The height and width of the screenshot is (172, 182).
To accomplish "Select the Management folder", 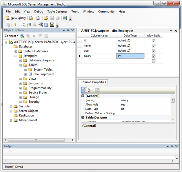I will click(x=28, y=120).
